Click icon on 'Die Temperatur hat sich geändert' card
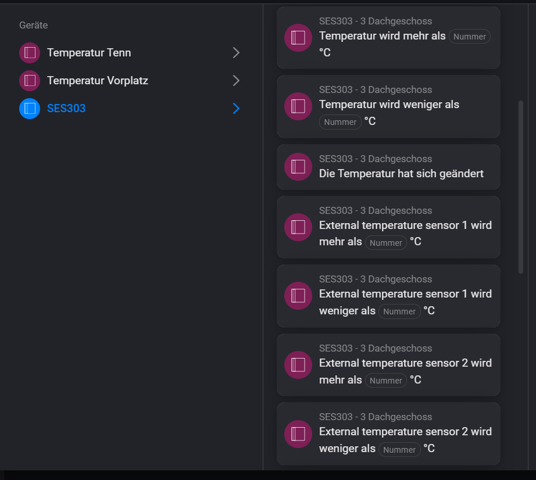This screenshot has height=480, width=536. 298,167
